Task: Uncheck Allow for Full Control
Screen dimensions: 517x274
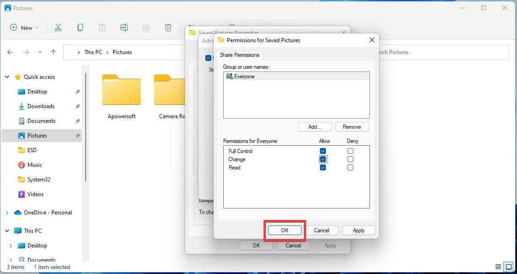Action: point(323,151)
